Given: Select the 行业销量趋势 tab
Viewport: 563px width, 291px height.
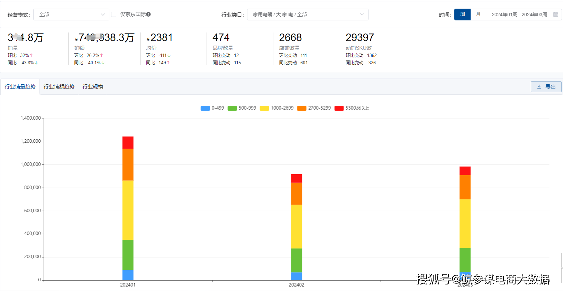Looking at the screenshot, I should (20, 87).
